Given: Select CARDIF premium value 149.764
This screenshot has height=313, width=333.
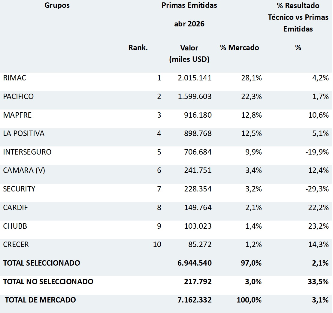Looking at the screenshot, I should click(198, 207).
